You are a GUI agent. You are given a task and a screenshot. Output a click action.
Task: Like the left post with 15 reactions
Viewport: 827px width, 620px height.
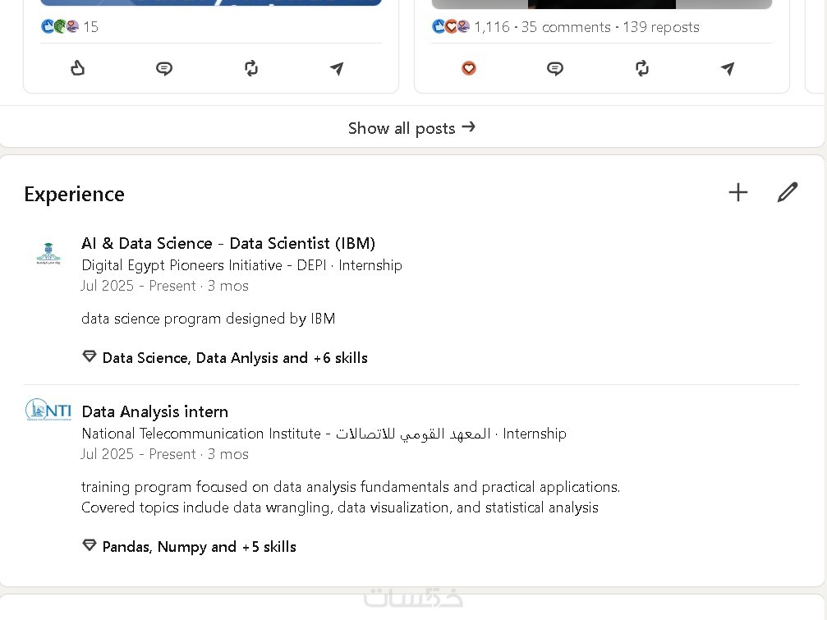[78, 68]
